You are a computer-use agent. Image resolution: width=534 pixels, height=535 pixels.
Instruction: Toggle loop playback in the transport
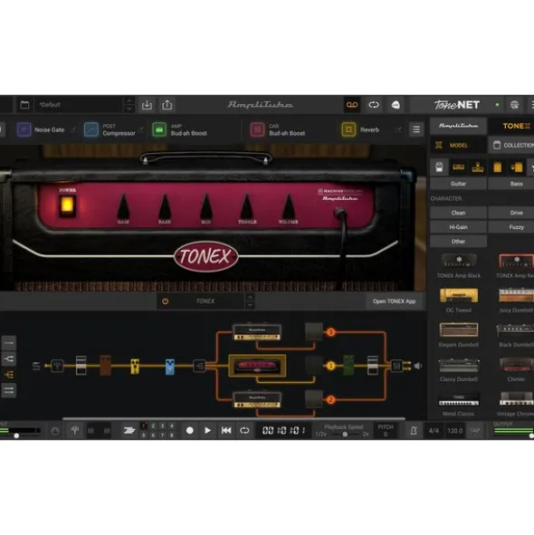tap(244, 431)
